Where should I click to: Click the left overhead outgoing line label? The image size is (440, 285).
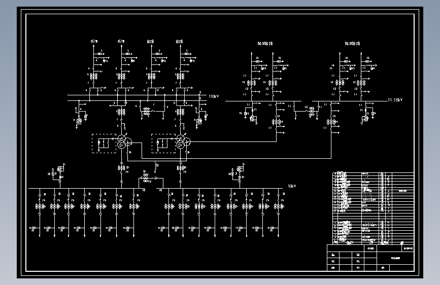[x=265, y=44]
